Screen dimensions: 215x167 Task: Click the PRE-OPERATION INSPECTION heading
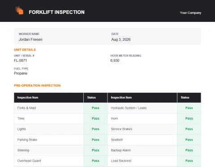37,86
